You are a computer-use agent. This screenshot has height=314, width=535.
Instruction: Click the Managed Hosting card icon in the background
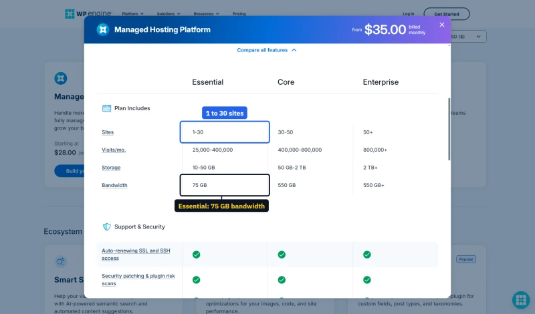[x=61, y=78]
